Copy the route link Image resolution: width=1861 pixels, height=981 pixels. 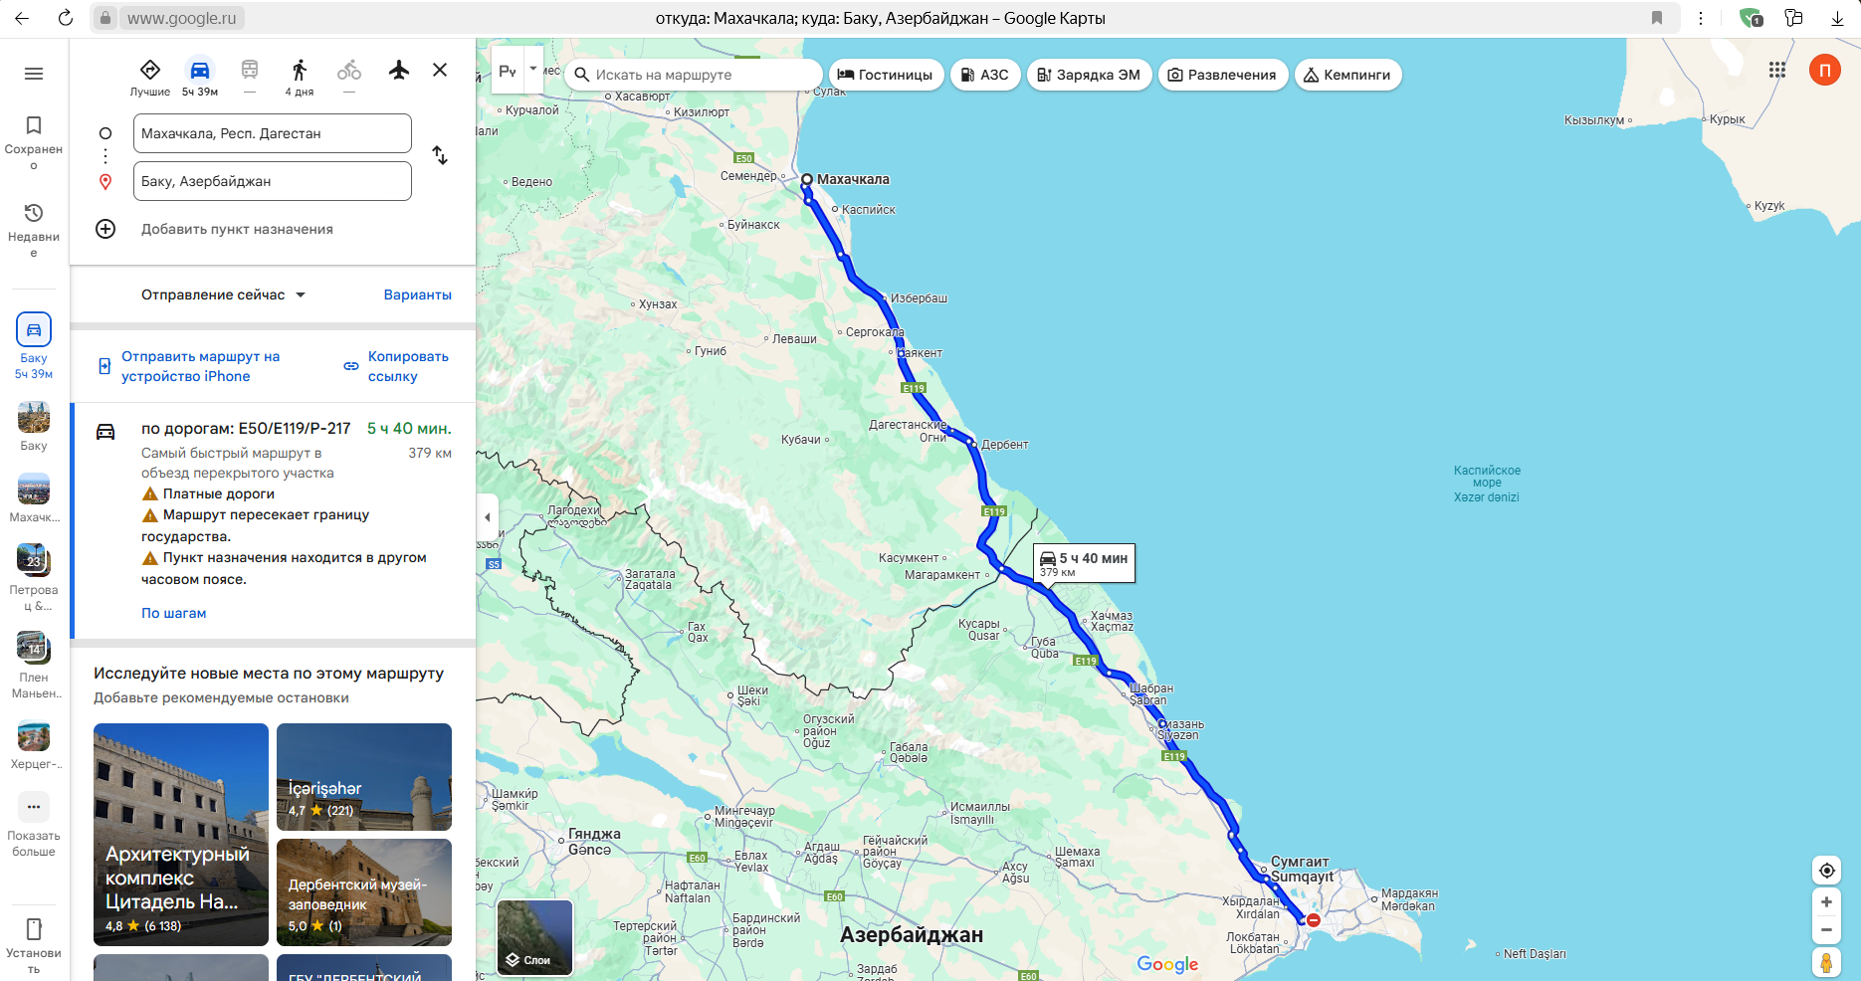click(x=397, y=366)
